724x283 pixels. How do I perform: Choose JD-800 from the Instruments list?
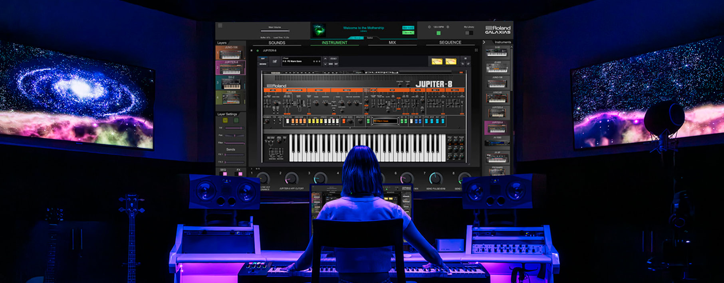pos(497,67)
